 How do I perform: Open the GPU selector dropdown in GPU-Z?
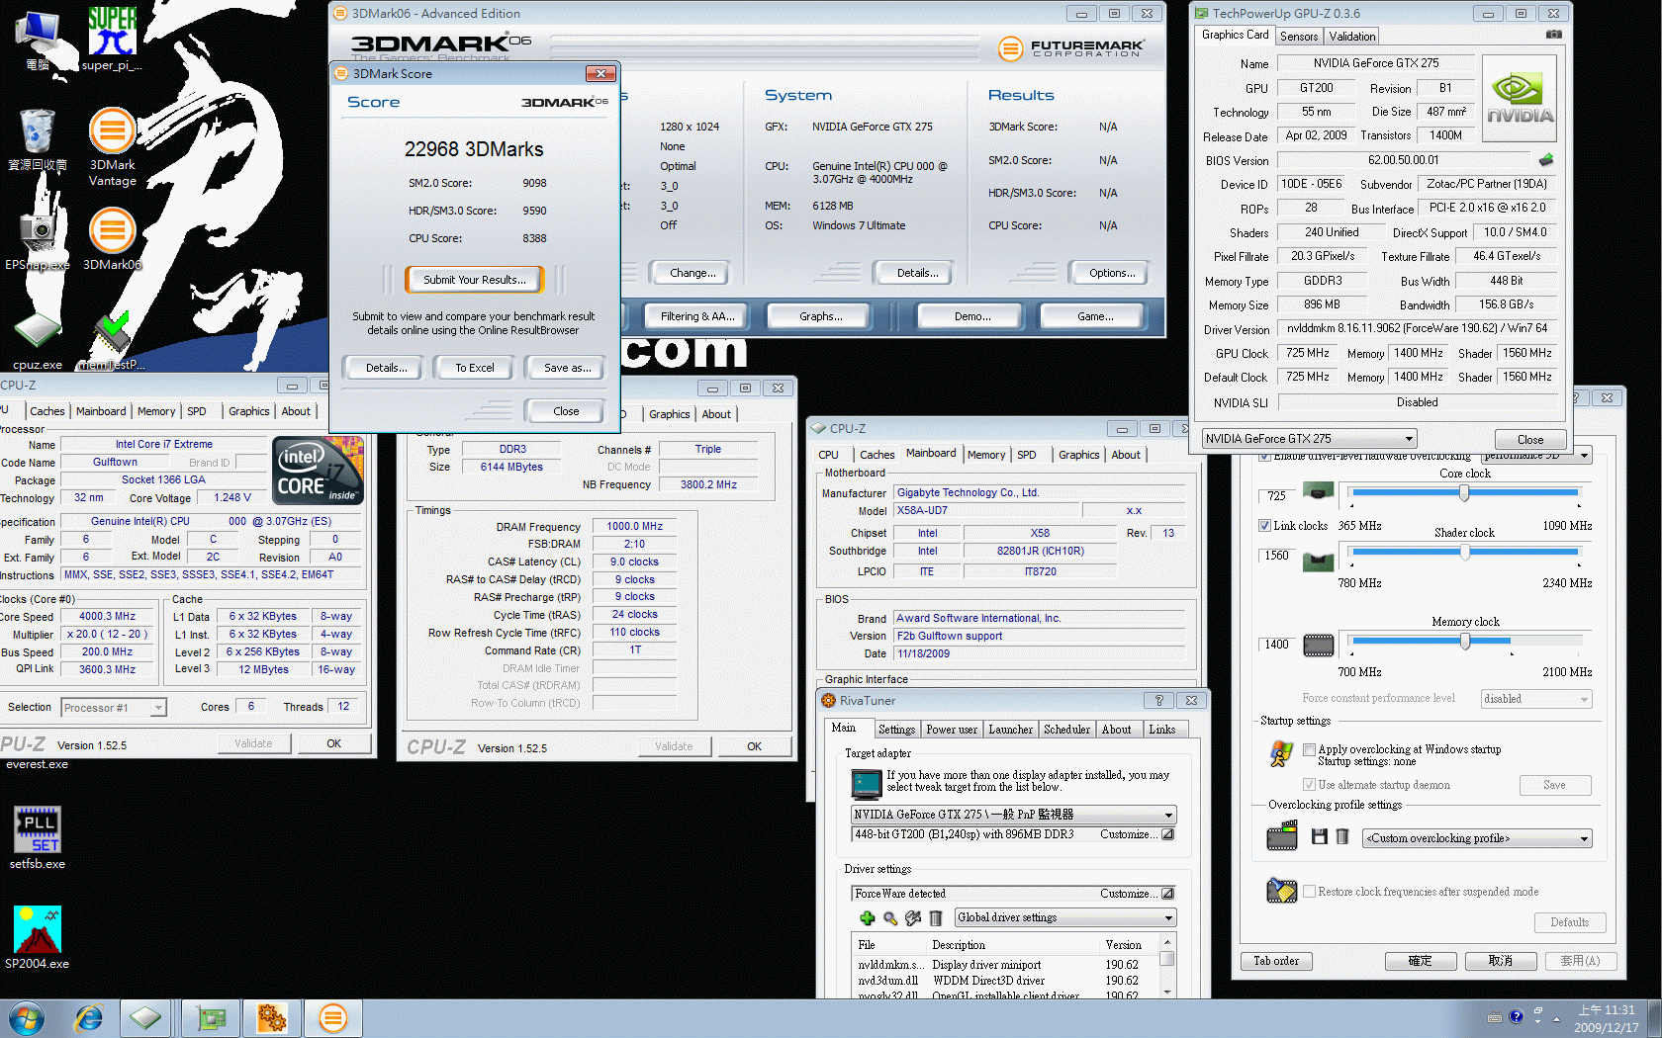[x=1309, y=439]
